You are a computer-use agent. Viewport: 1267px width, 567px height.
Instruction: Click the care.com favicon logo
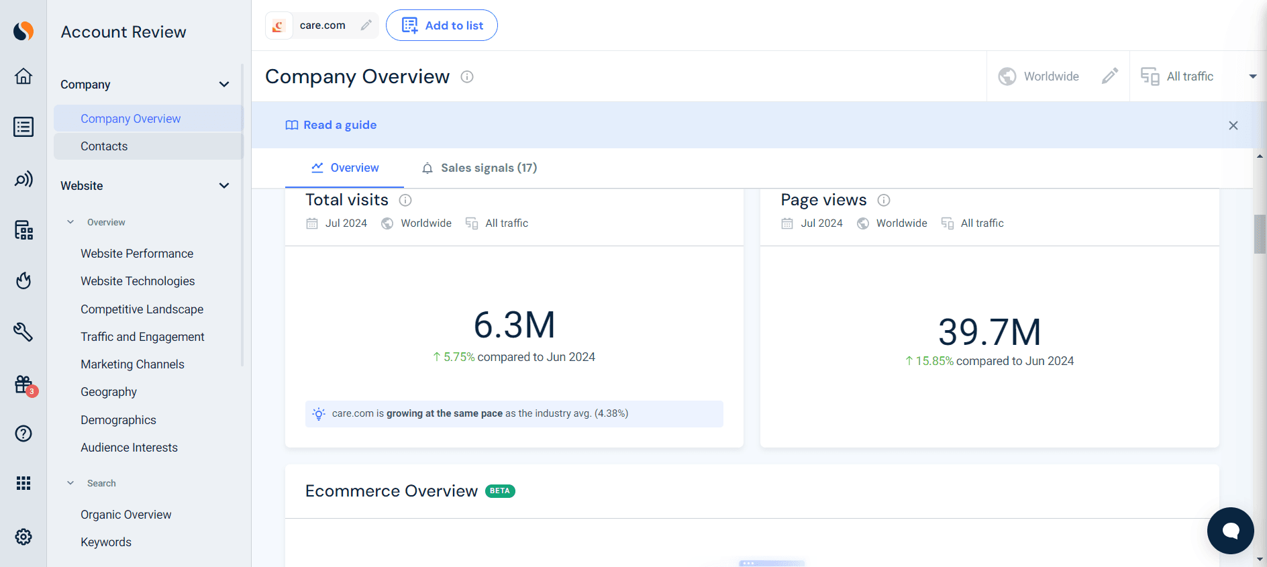[278, 25]
